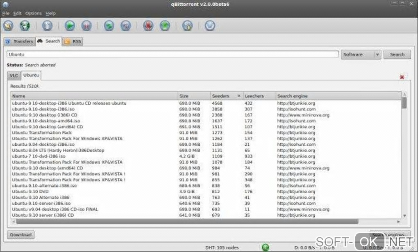The image size is (418, 252).
Task: Click the Search button
Action: coord(397,55)
